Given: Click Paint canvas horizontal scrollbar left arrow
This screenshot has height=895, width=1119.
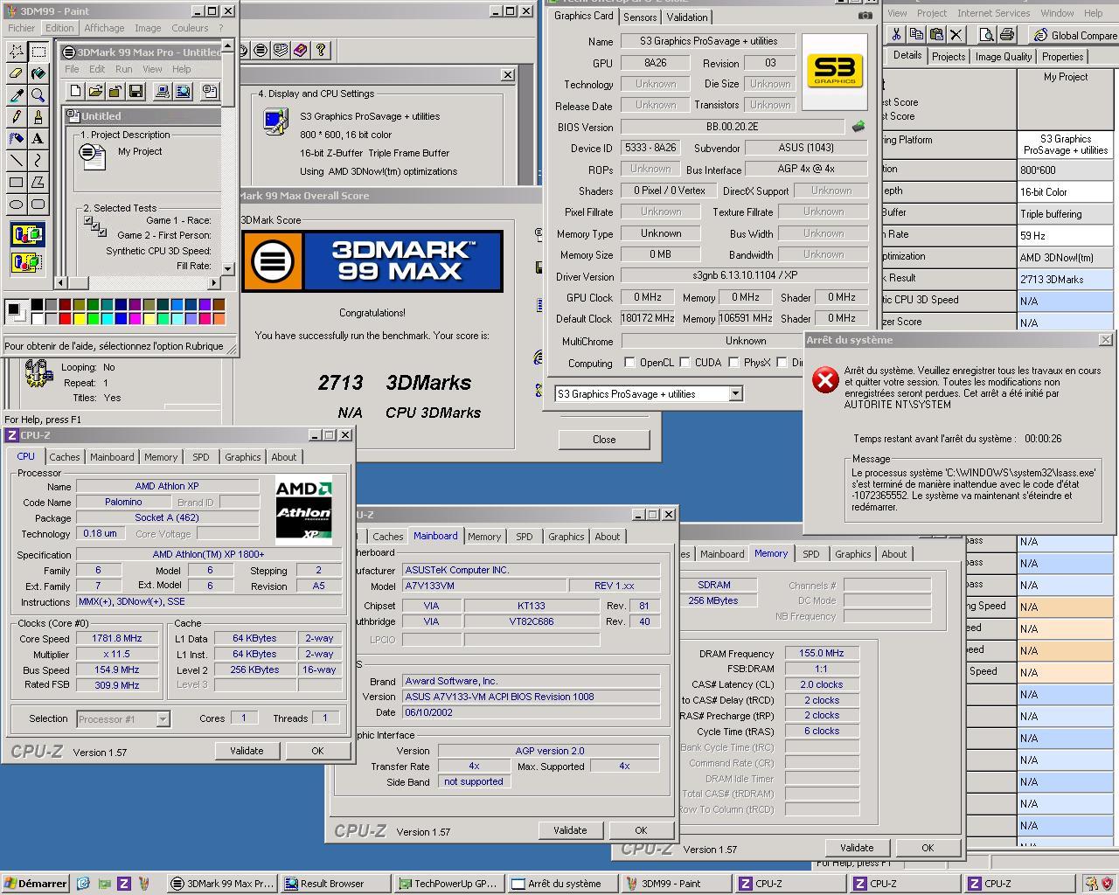Looking at the screenshot, I should point(60,282).
